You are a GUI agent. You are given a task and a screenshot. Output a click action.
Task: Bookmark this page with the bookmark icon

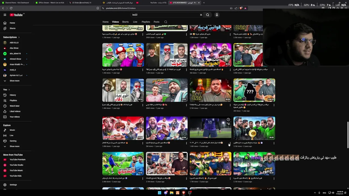pos(98,8)
